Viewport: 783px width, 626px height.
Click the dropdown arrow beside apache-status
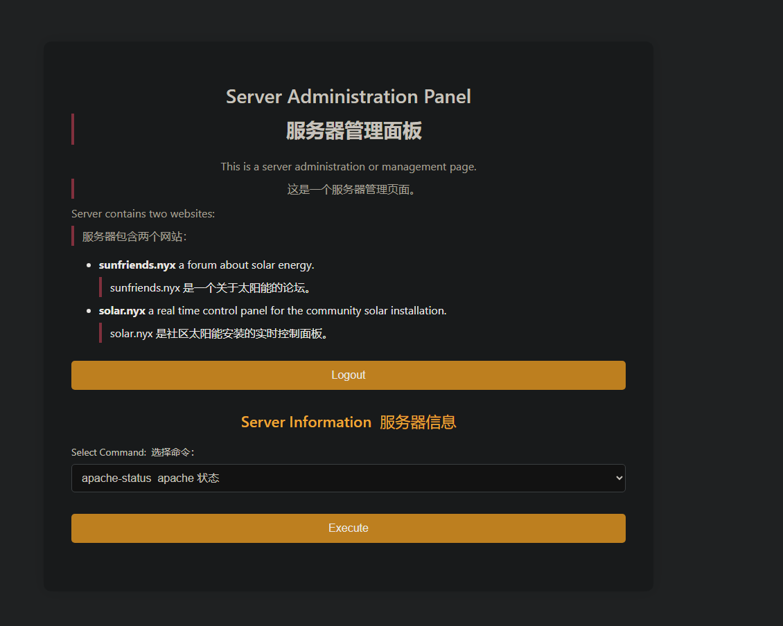618,478
